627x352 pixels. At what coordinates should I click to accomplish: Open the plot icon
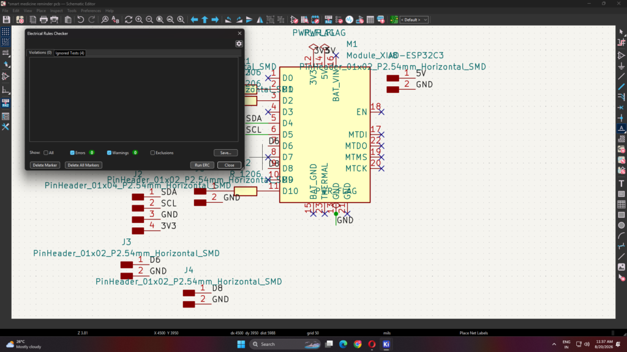(x=54, y=20)
